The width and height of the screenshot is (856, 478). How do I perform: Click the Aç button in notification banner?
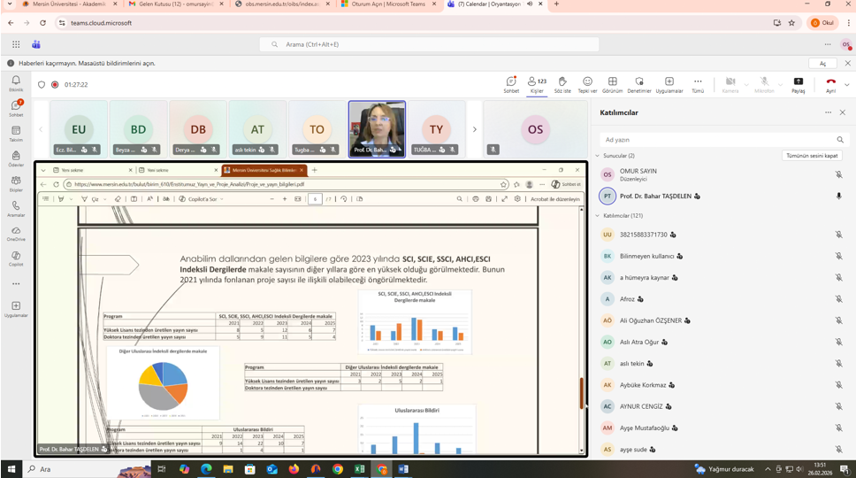822,64
